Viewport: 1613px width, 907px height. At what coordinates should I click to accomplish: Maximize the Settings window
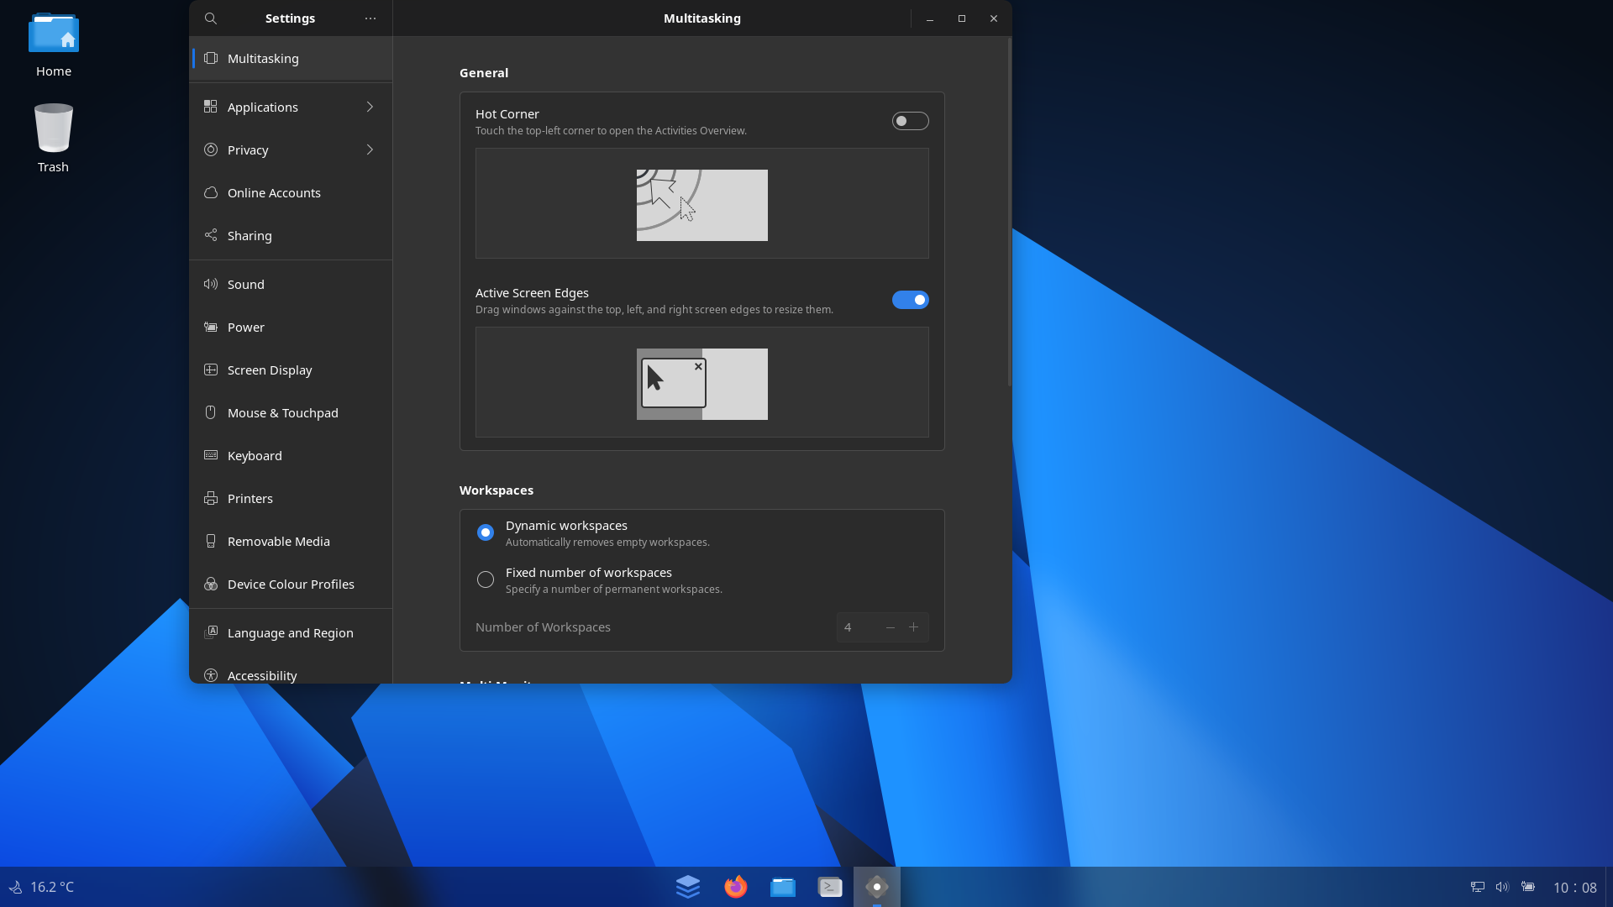pos(962,18)
